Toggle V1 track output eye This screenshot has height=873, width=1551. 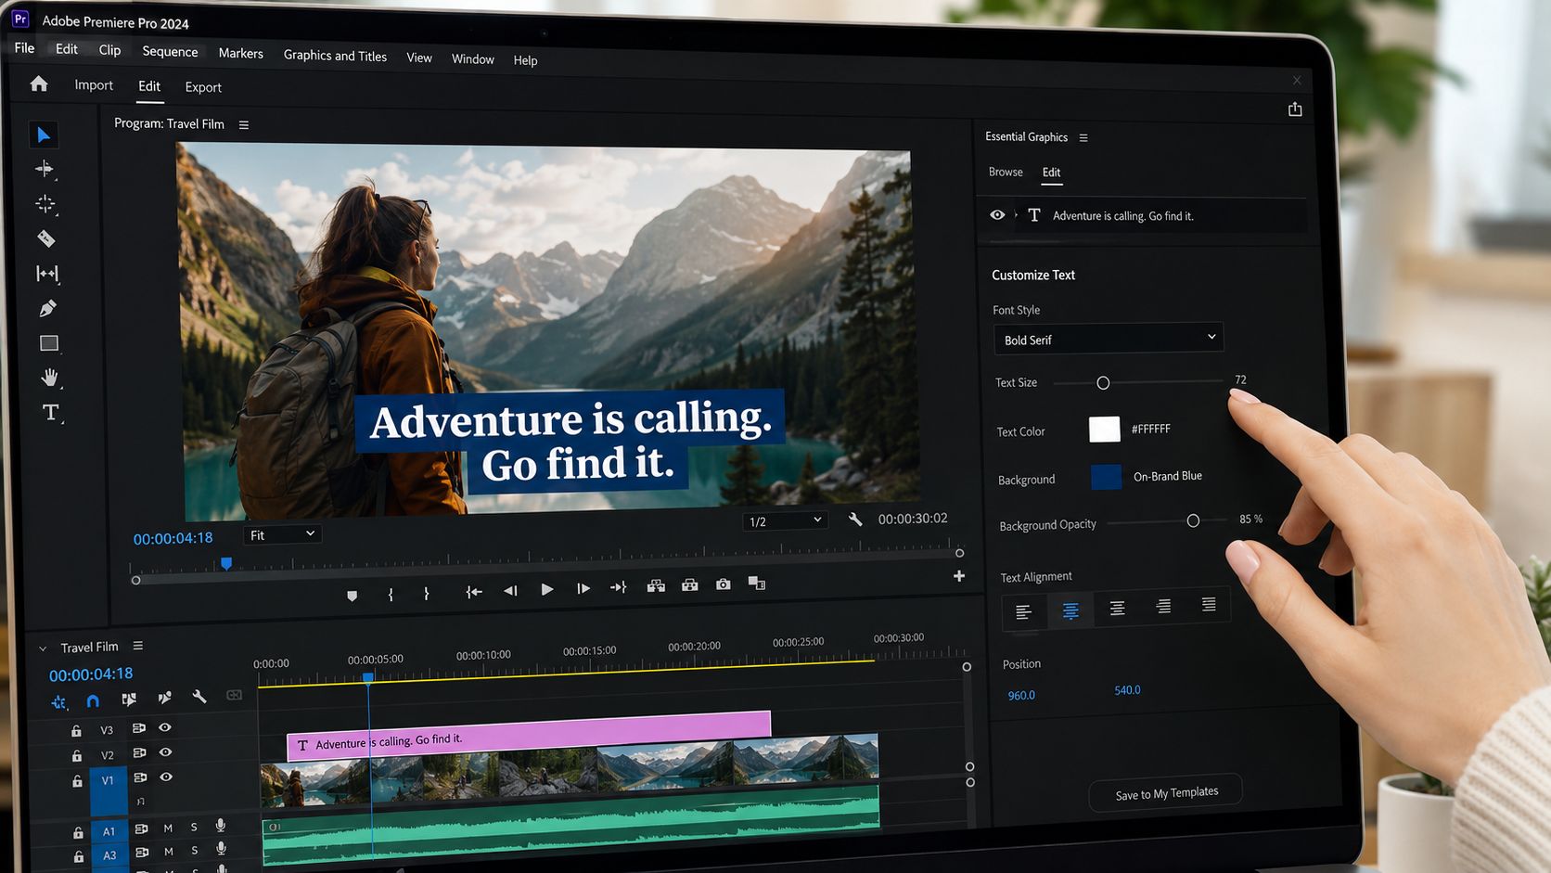tap(166, 777)
